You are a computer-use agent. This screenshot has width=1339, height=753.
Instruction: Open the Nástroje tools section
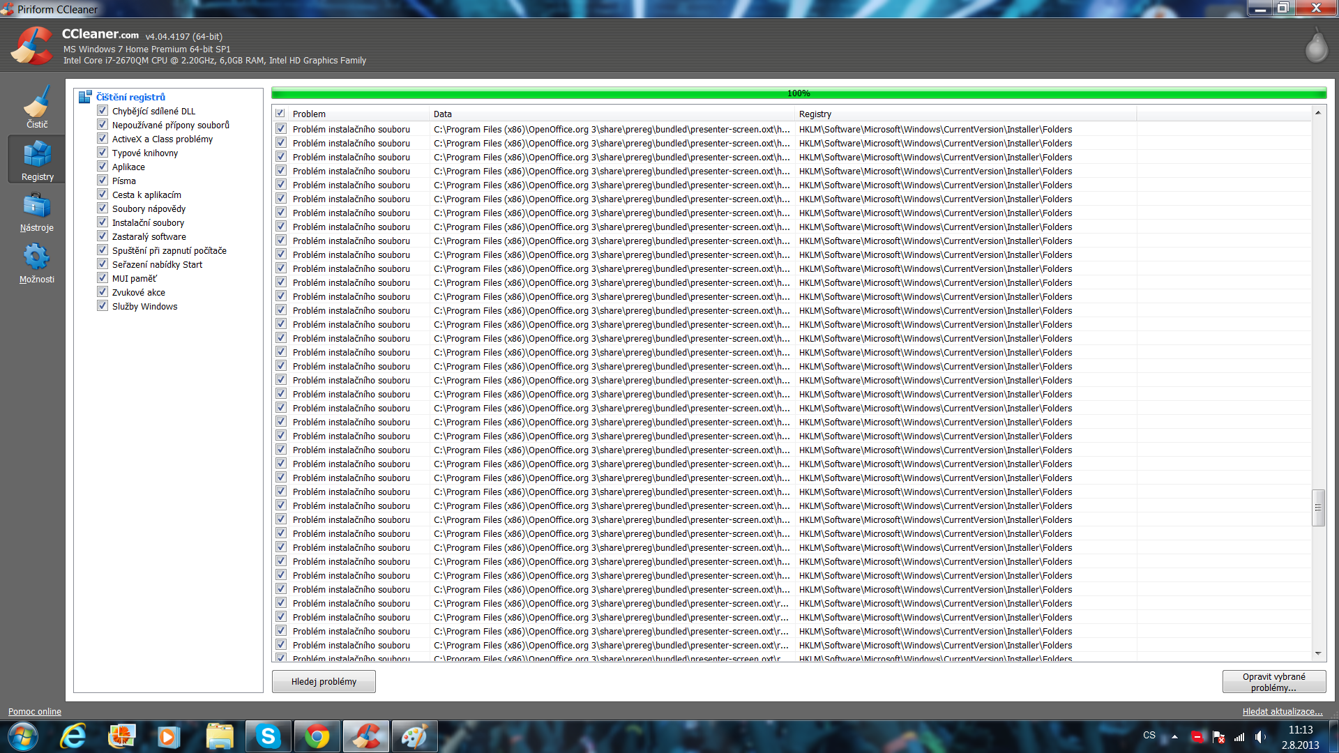point(37,212)
